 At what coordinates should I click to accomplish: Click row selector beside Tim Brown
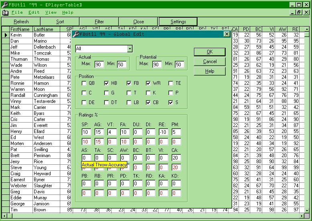(x=6, y=210)
